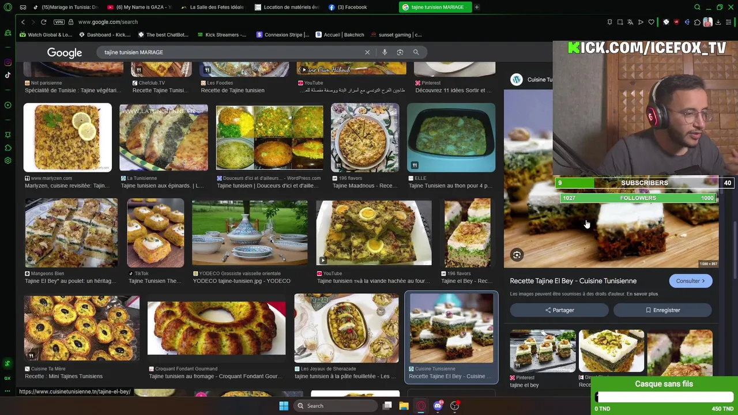Image resolution: width=738 pixels, height=415 pixels.
Task: Add page to bookmarks with heart icon
Action: [x=651, y=22]
